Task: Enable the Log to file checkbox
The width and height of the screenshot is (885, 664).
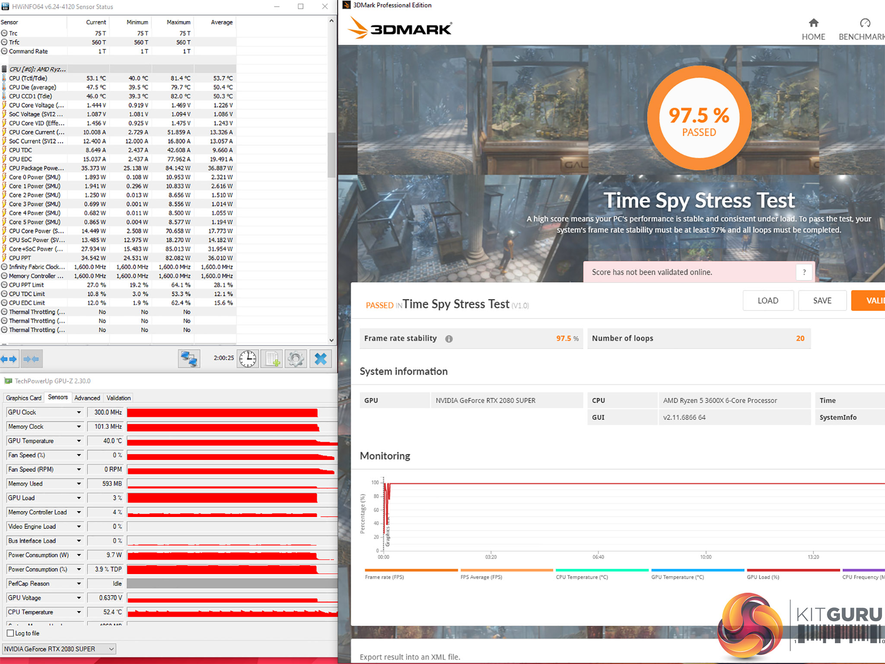Action: (10, 633)
